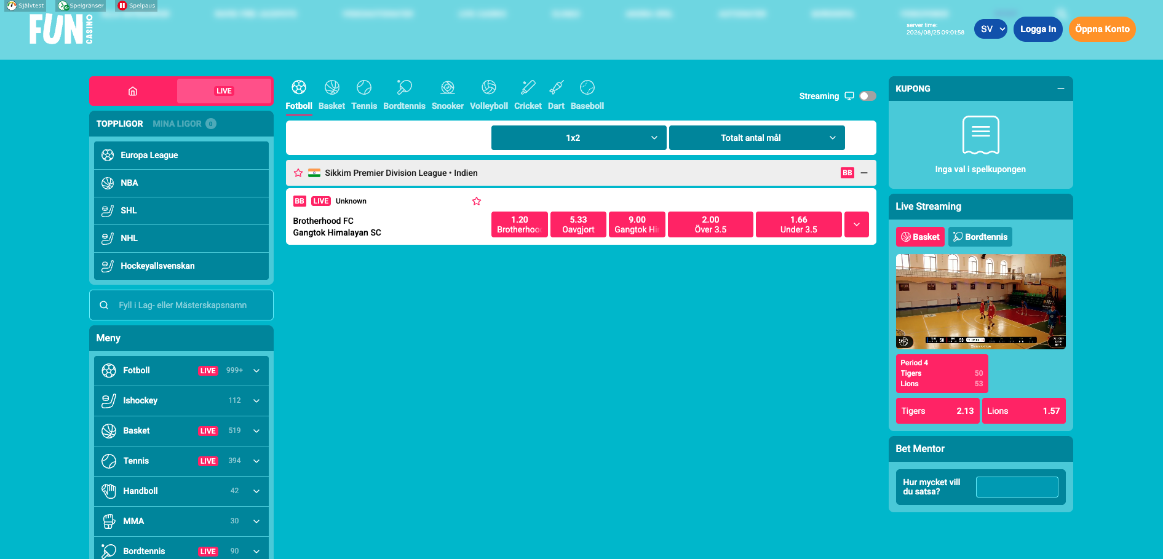Screen dimensions: 1163x559
Task: Bet on Brotherhood at 1.20
Action: tap(520, 224)
